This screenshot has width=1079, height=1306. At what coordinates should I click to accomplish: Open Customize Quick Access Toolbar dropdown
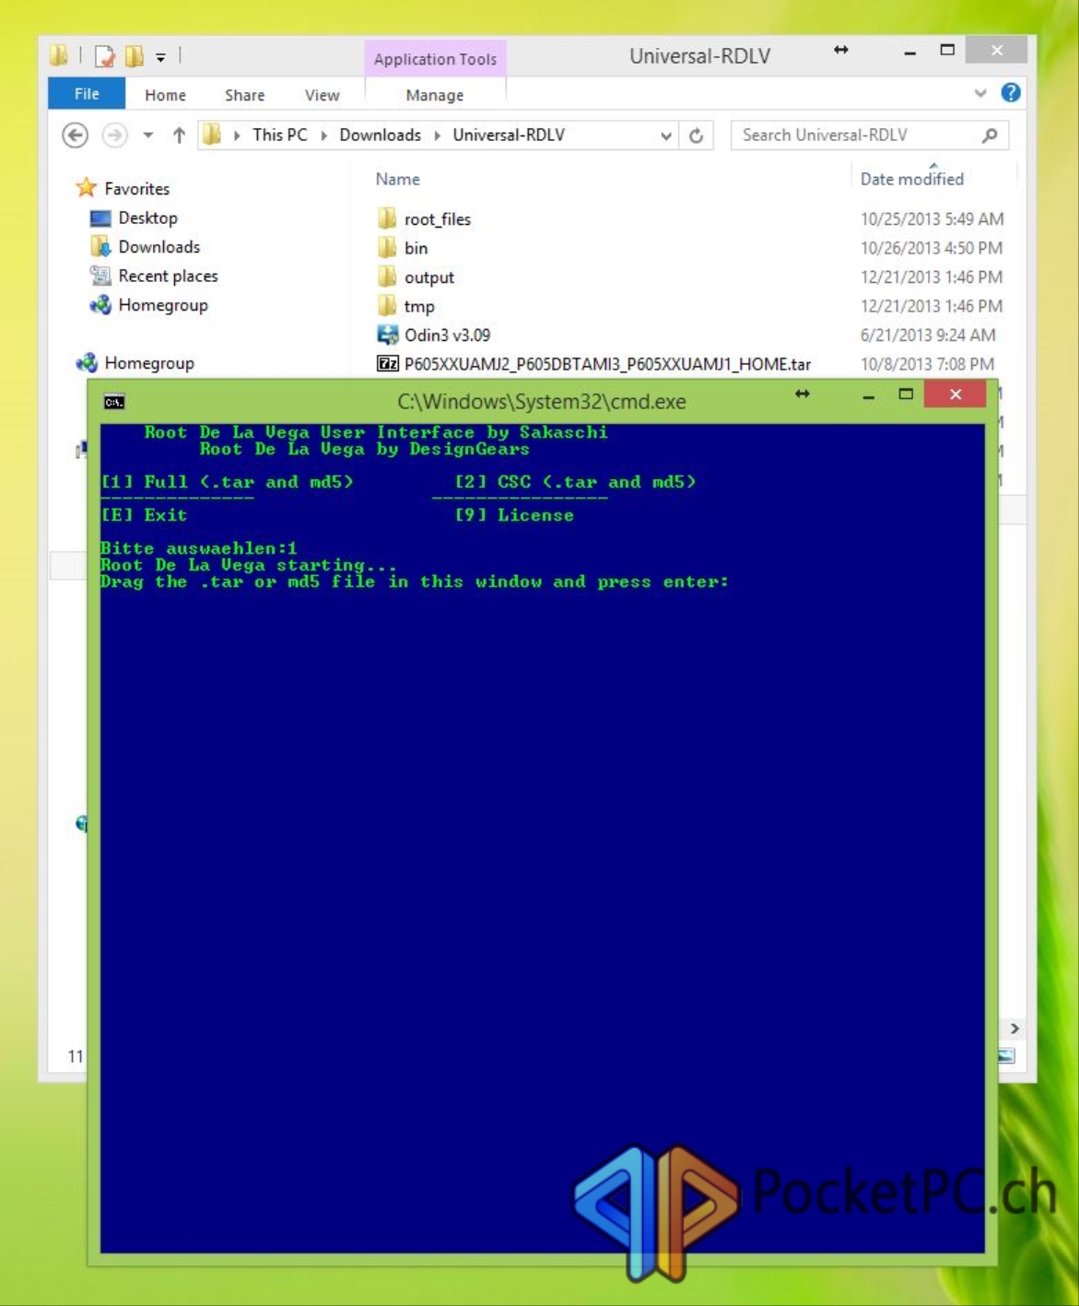[160, 57]
